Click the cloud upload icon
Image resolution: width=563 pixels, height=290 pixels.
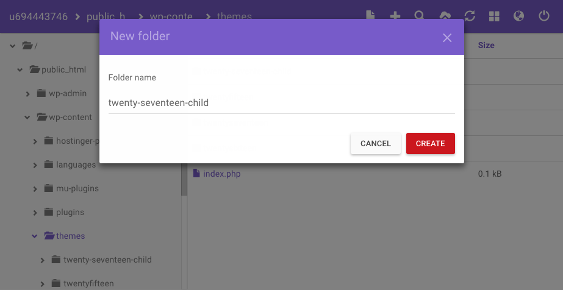(x=445, y=15)
